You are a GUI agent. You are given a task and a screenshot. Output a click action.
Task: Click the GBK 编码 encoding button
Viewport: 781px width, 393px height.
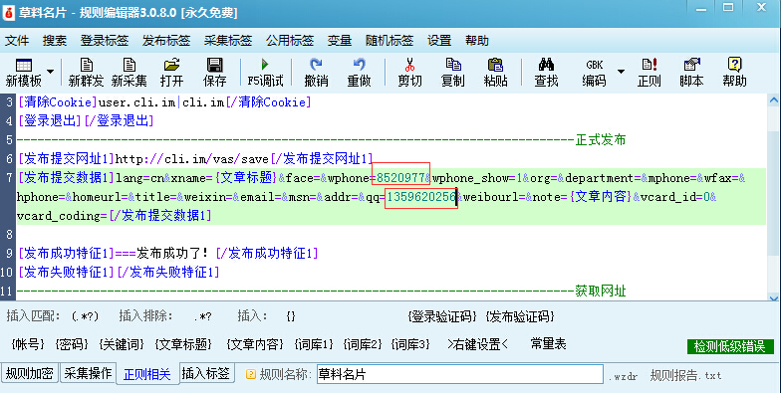(594, 72)
